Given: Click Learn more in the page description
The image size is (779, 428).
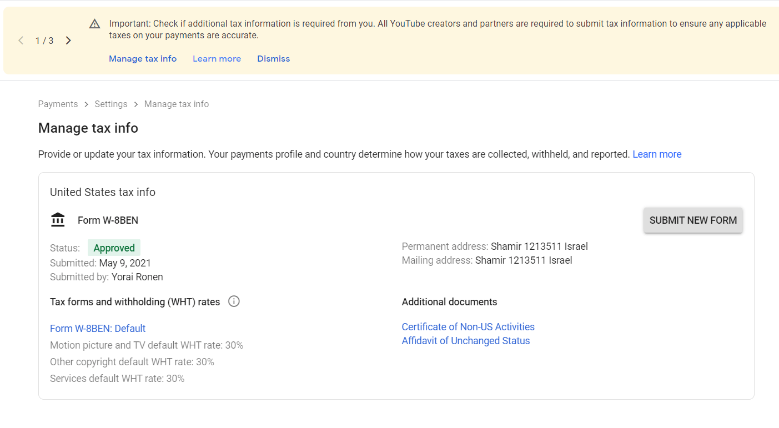Looking at the screenshot, I should [x=657, y=154].
